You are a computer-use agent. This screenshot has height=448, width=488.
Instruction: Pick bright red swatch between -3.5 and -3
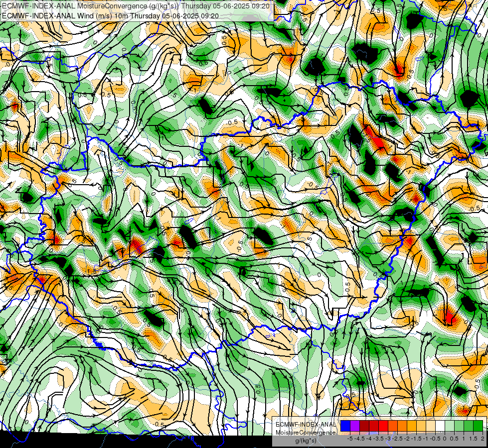pyautogui.click(x=383, y=426)
